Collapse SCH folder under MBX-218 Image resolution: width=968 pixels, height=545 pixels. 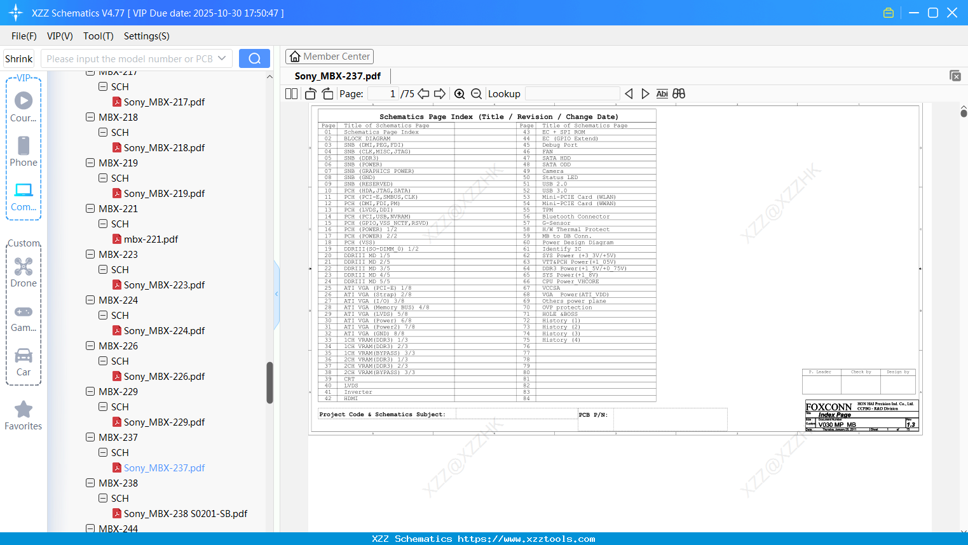(x=103, y=133)
